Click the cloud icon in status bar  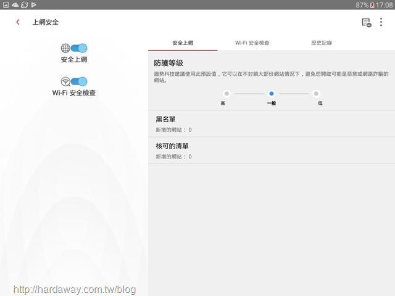pyautogui.click(x=15, y=5)
